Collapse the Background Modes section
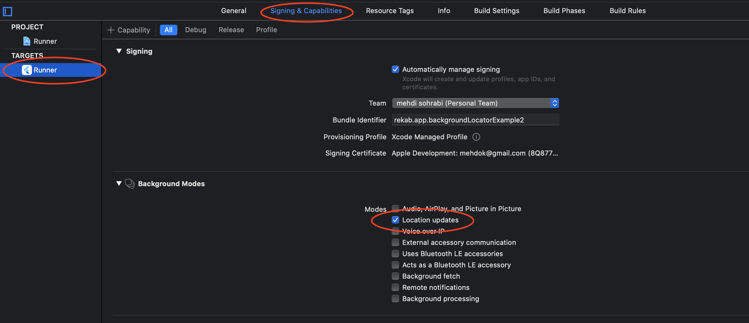Viewport: 749px width, 323px height. (x=119, y=183)
